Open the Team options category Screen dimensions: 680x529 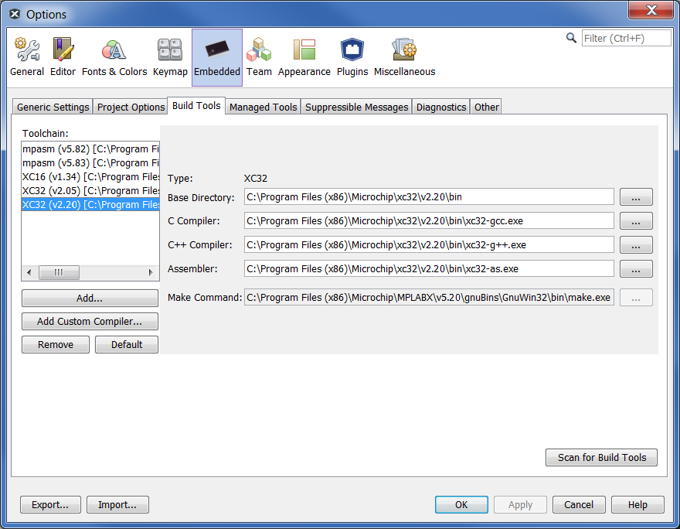coord(259,57)
